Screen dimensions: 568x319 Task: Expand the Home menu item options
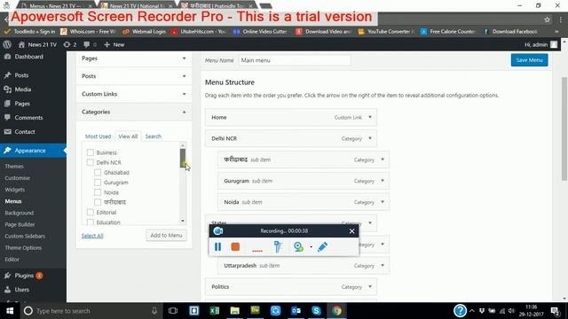pyautogui.click(x=370, y=117)
